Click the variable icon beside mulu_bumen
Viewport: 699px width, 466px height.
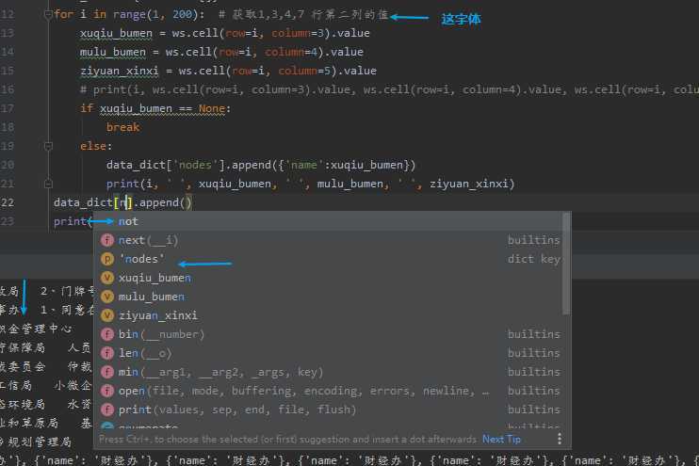coord(107,297)
